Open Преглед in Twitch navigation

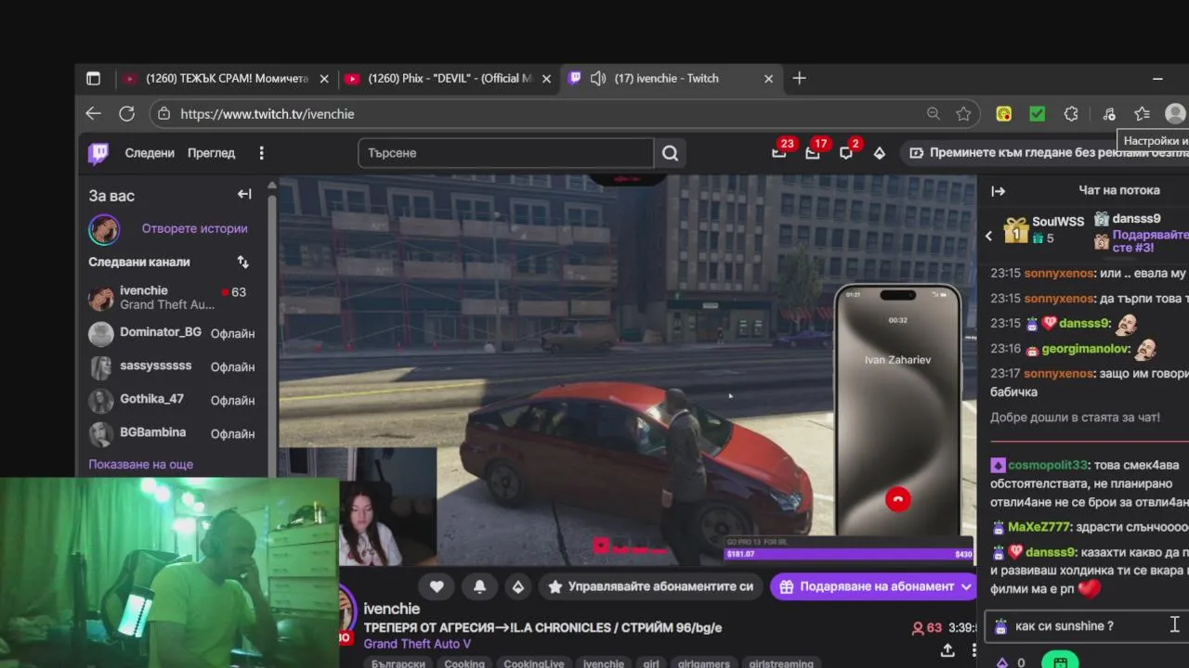(x=211, y=153)
